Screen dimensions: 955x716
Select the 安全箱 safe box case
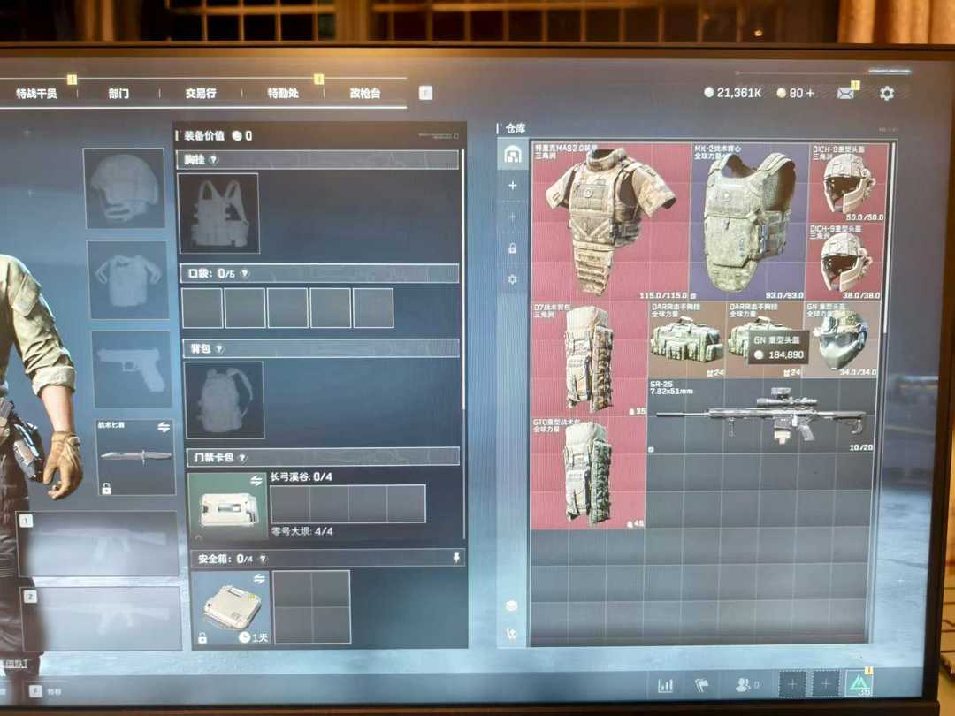coord(231,607)
